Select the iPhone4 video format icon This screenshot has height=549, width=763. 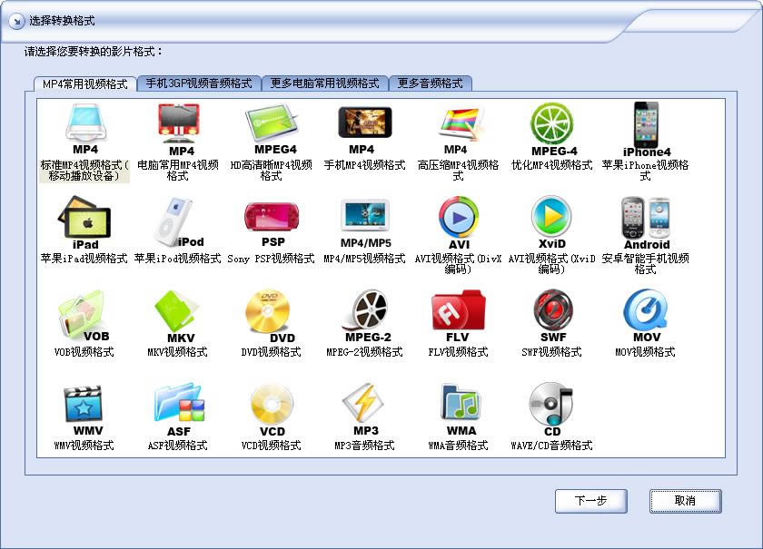[x=646, y=130]
